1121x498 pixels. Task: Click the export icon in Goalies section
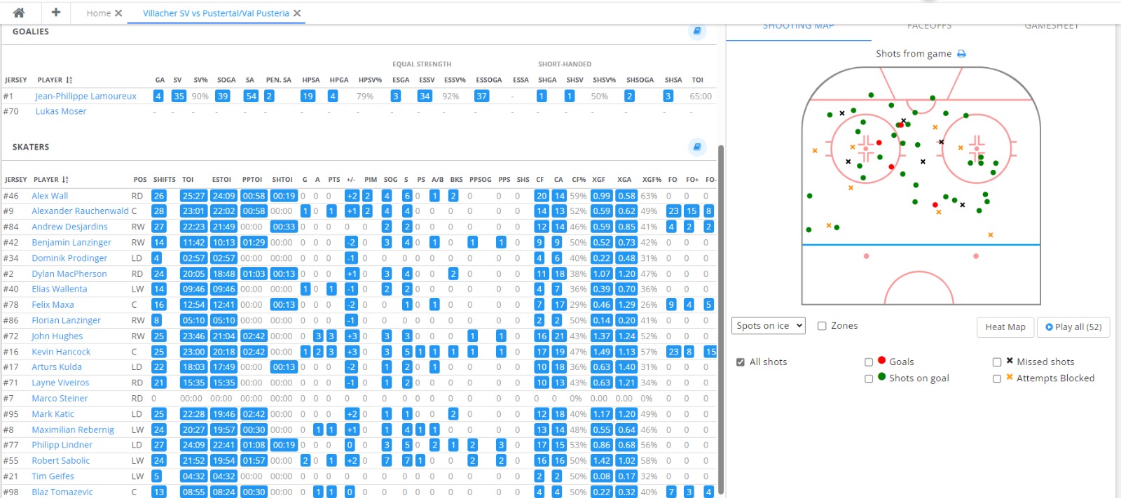[697, 31]
